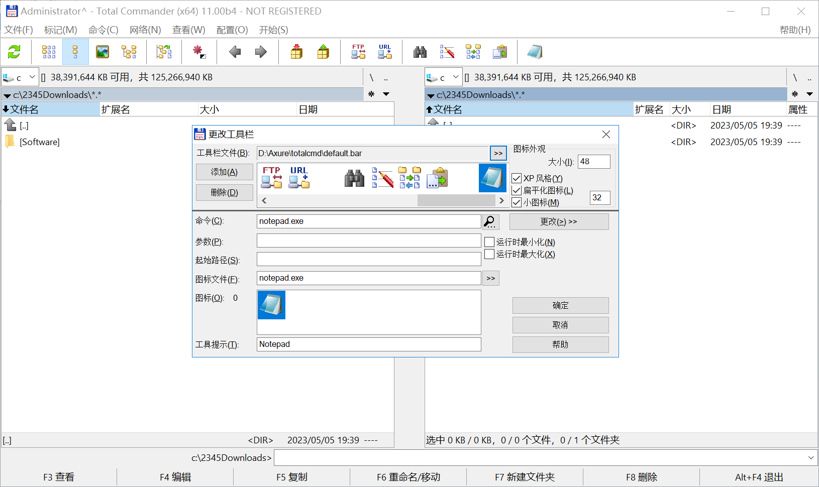
Task: Open Search files binoculars in main toolbar
Action: [x=420, y=52]
